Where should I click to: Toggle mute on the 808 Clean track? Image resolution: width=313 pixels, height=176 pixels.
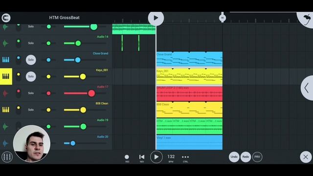19,110
